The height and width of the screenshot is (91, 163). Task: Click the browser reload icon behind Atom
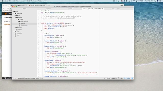tap(8, 8)
